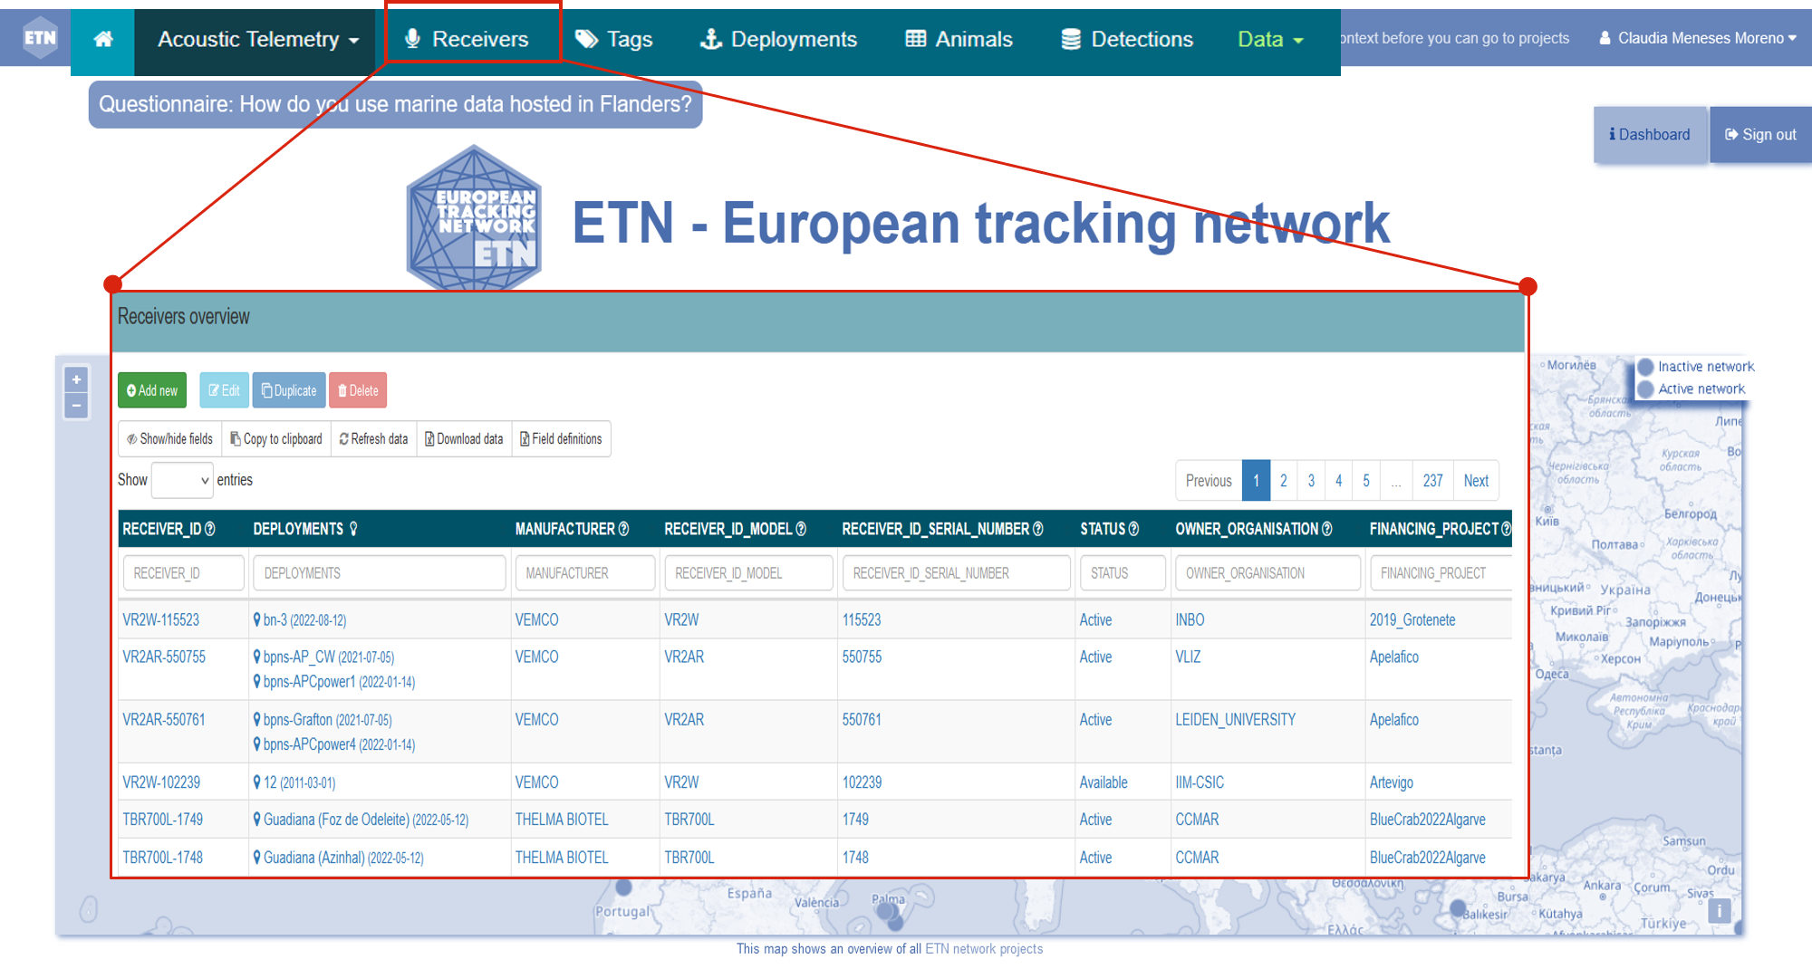Screen dimensions: 1812x969
Task: Click map info icon at bottom right
Action: pos(1718,910)
